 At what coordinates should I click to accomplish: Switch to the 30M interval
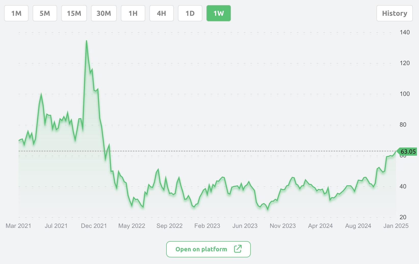pyautogui.click(x=104, y=13)
